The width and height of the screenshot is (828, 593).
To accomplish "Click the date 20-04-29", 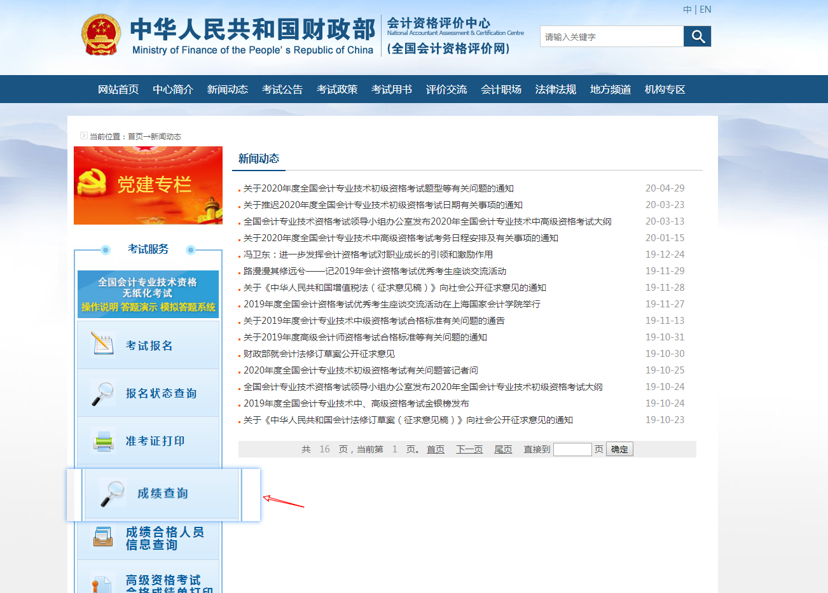I will pyautogui.click(x=665, y=188).
